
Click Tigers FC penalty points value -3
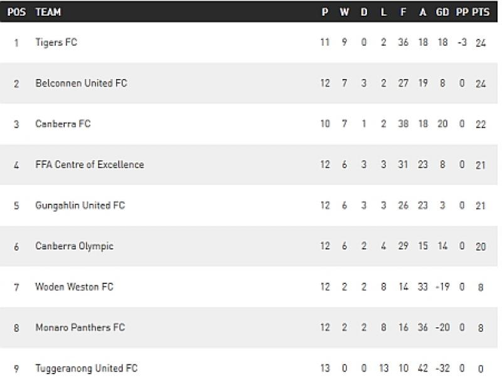(x=462, y=43)
